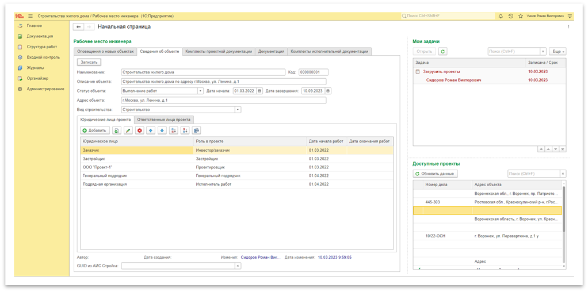Click the green pencil edit icon
The image size is (588, 292).
[x=128, y=130]
